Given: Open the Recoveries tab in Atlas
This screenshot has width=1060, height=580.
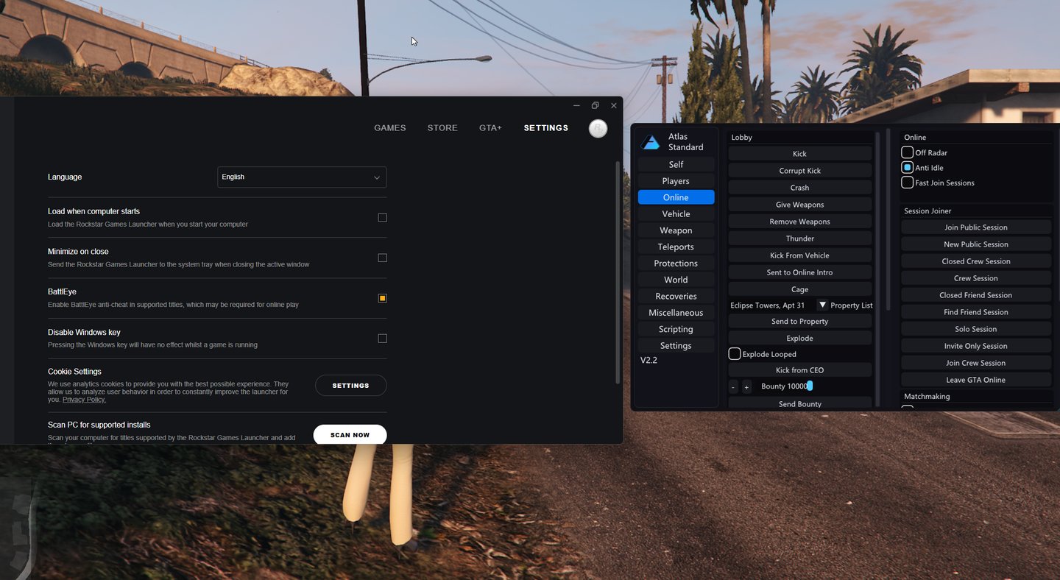Looking at the screenshot, I should pyautogui.click(x=676, y=296).
